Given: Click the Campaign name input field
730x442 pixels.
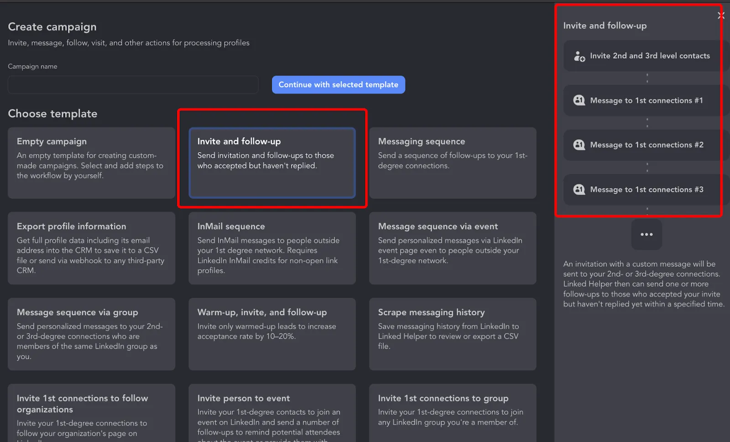Looking at the screenshot, I should 133,85.
